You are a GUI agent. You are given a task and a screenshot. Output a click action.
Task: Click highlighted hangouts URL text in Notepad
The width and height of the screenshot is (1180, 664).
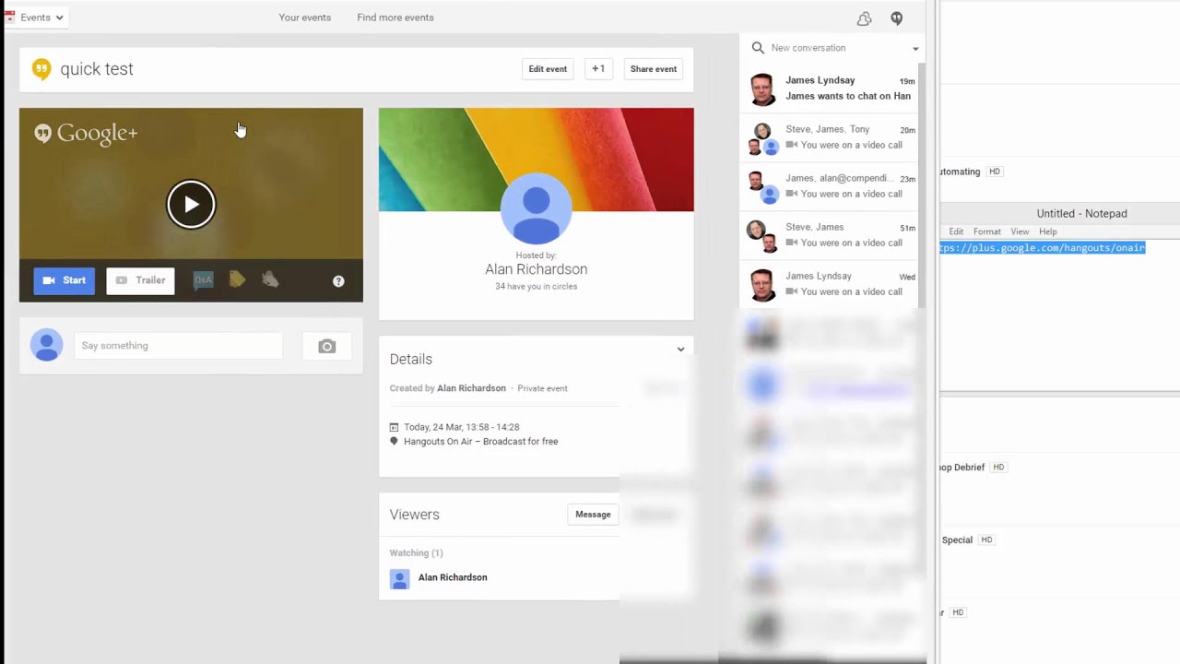1043,248
